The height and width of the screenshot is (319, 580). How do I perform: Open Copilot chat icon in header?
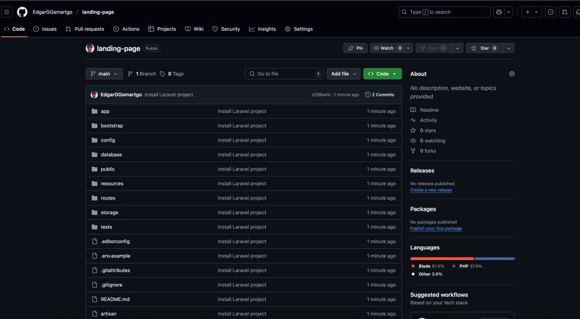[x=498, y=12]
